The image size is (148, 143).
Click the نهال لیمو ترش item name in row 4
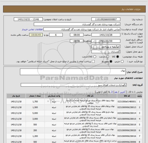tap(90, 119)
